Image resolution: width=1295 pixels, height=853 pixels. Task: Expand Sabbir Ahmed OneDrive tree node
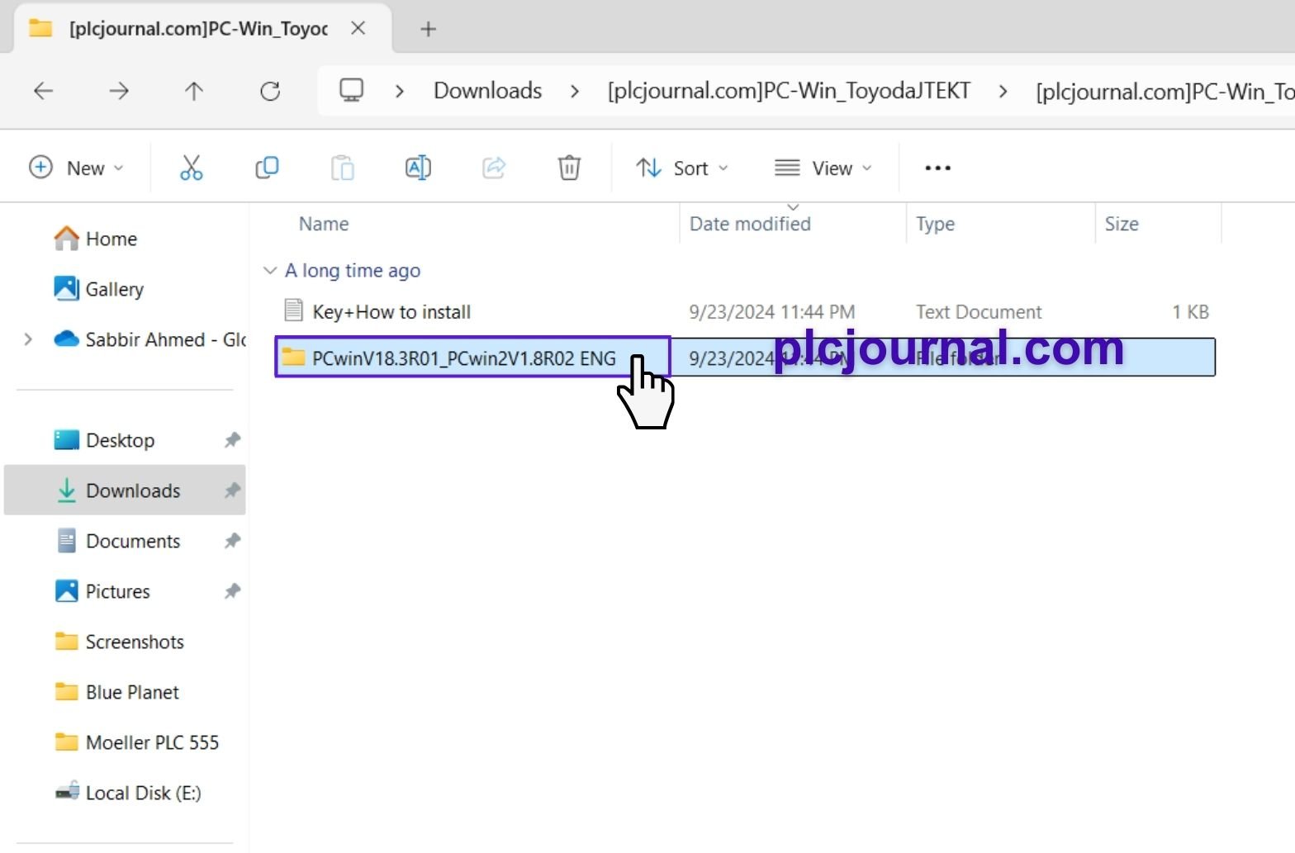coord(28,339)
